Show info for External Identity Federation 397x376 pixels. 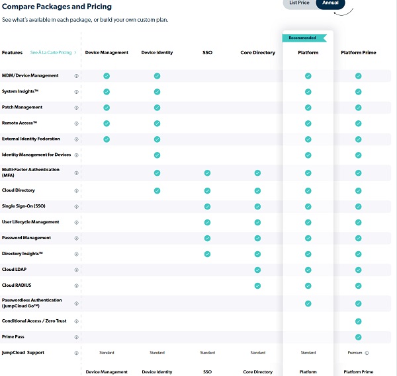click(77, 139)
